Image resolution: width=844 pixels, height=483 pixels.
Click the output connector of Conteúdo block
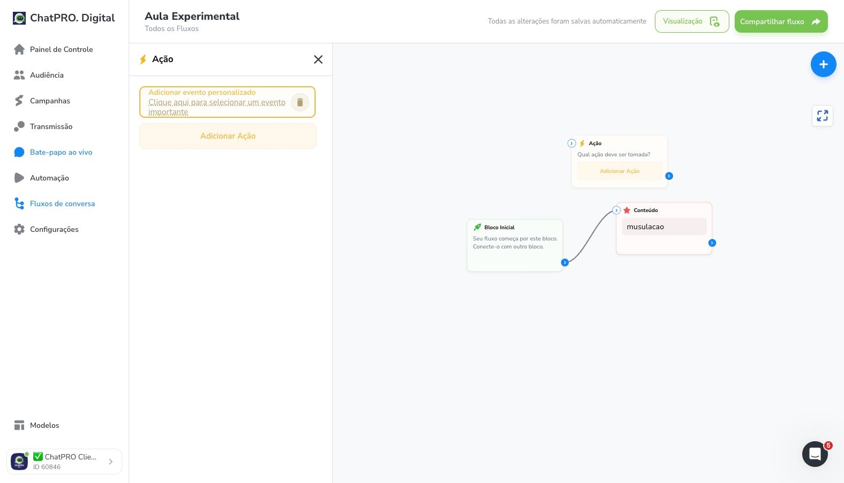click(x=712, y=243)
